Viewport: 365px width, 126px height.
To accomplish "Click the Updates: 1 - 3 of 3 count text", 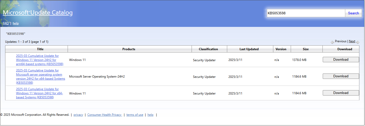I will 27,42.
